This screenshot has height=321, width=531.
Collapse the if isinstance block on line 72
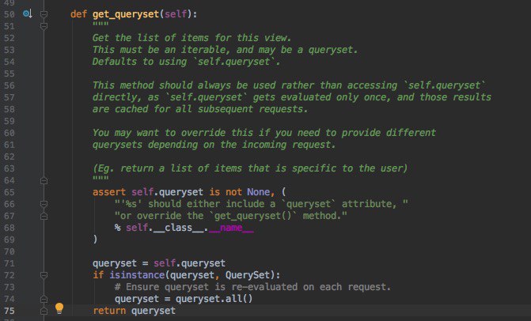(44, 275)
